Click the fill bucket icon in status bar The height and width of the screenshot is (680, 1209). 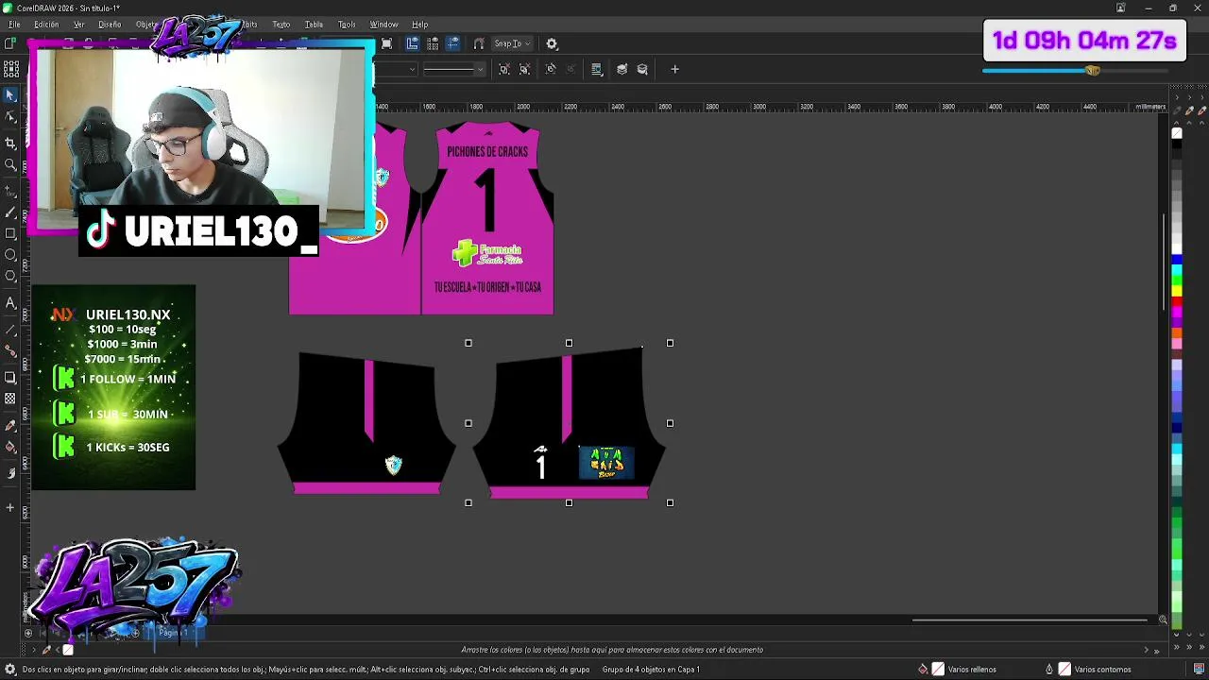coord(923,670)
